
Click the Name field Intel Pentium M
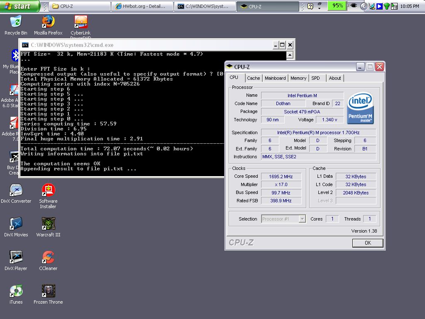(302, 96)
